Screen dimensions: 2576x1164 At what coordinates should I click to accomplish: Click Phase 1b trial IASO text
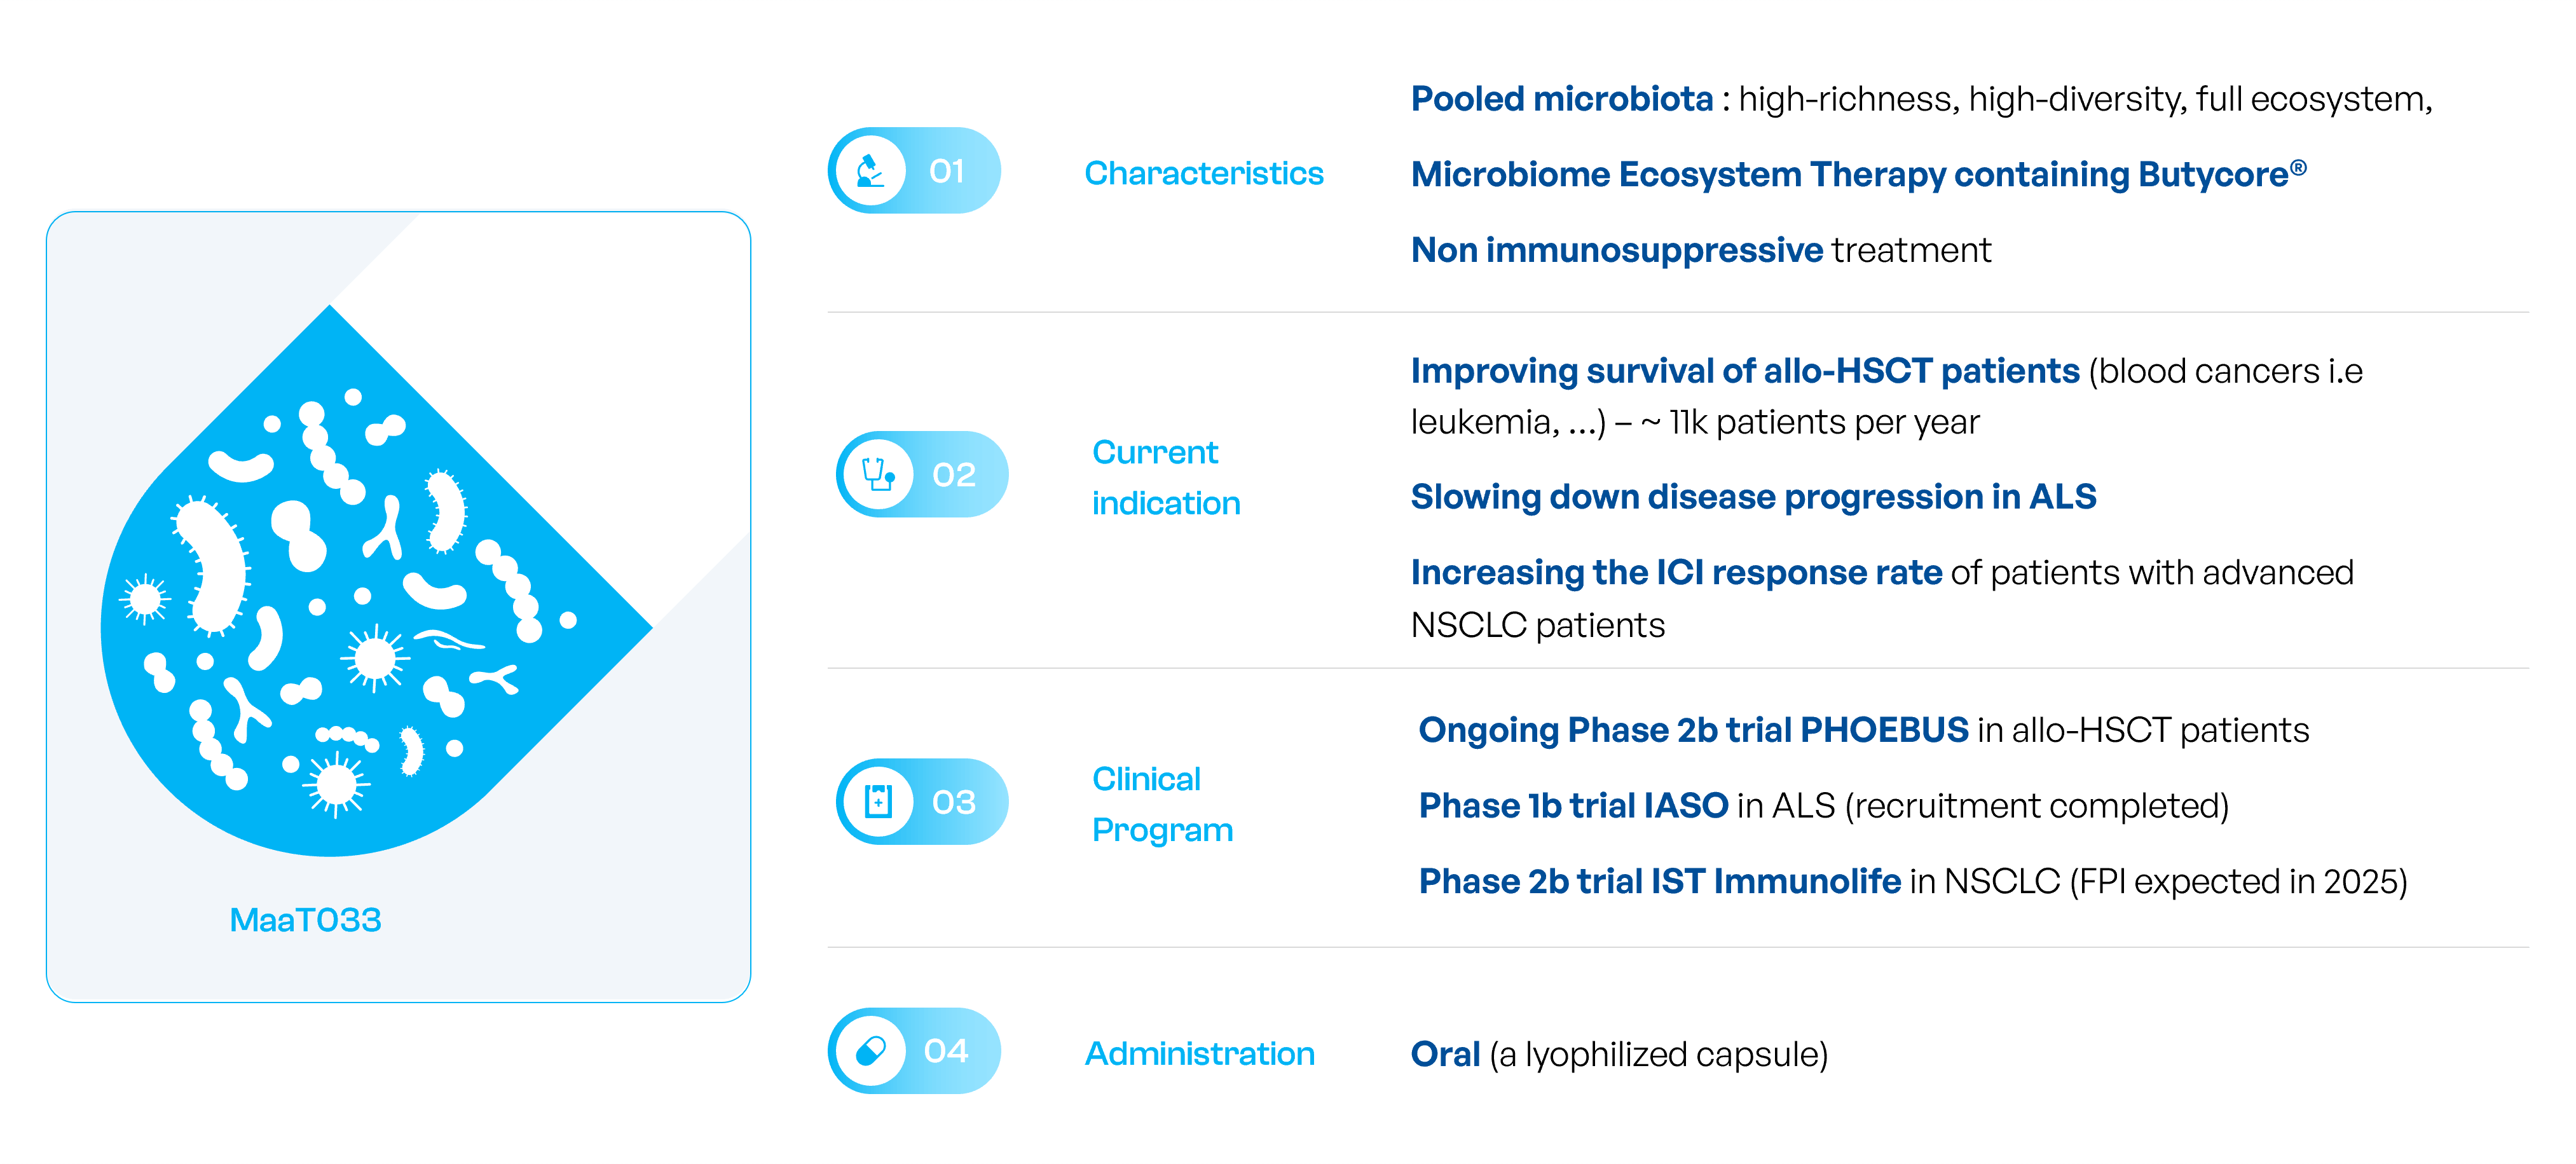coord(1572,805)
